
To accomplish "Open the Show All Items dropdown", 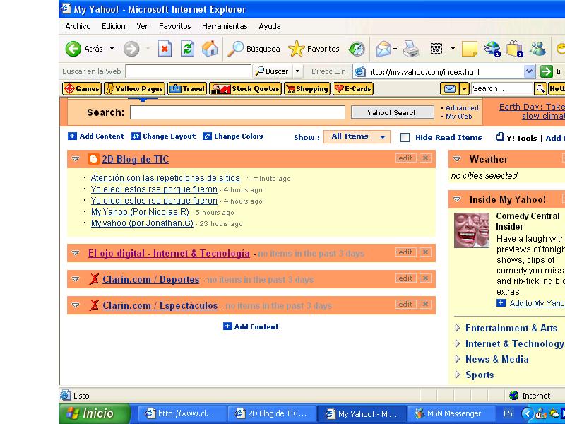I will pos(357,136).
